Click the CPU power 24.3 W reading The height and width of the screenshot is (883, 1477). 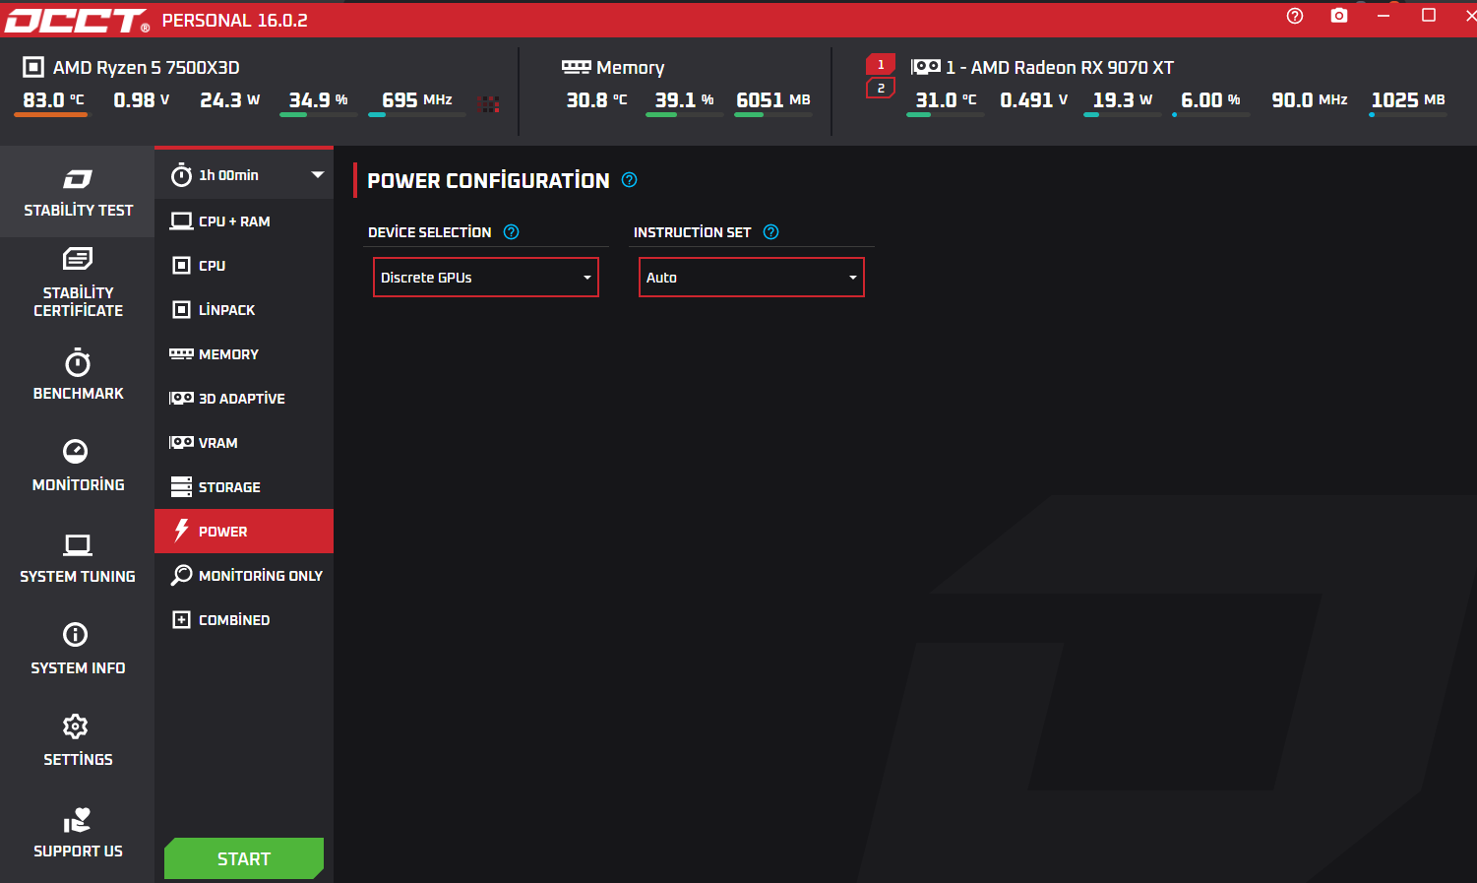(230, 100)
